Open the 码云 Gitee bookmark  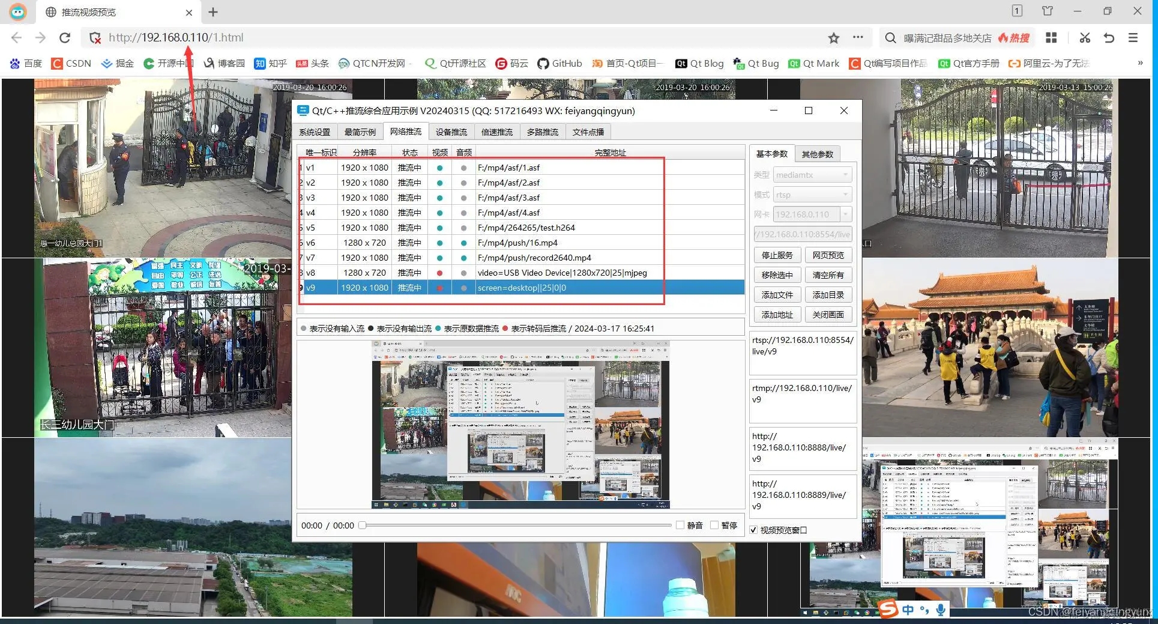[511, 63]
